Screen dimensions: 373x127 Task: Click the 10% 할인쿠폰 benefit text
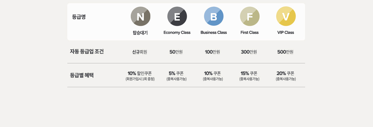pyautogui.click(x=140, y=73)
